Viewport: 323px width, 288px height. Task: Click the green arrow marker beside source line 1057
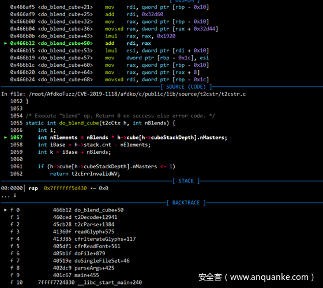(x=6, y=138)
